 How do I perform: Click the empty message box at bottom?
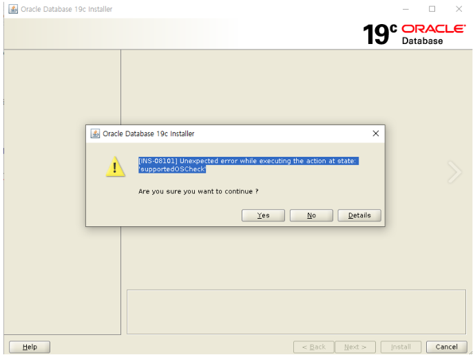coord(296,312)
